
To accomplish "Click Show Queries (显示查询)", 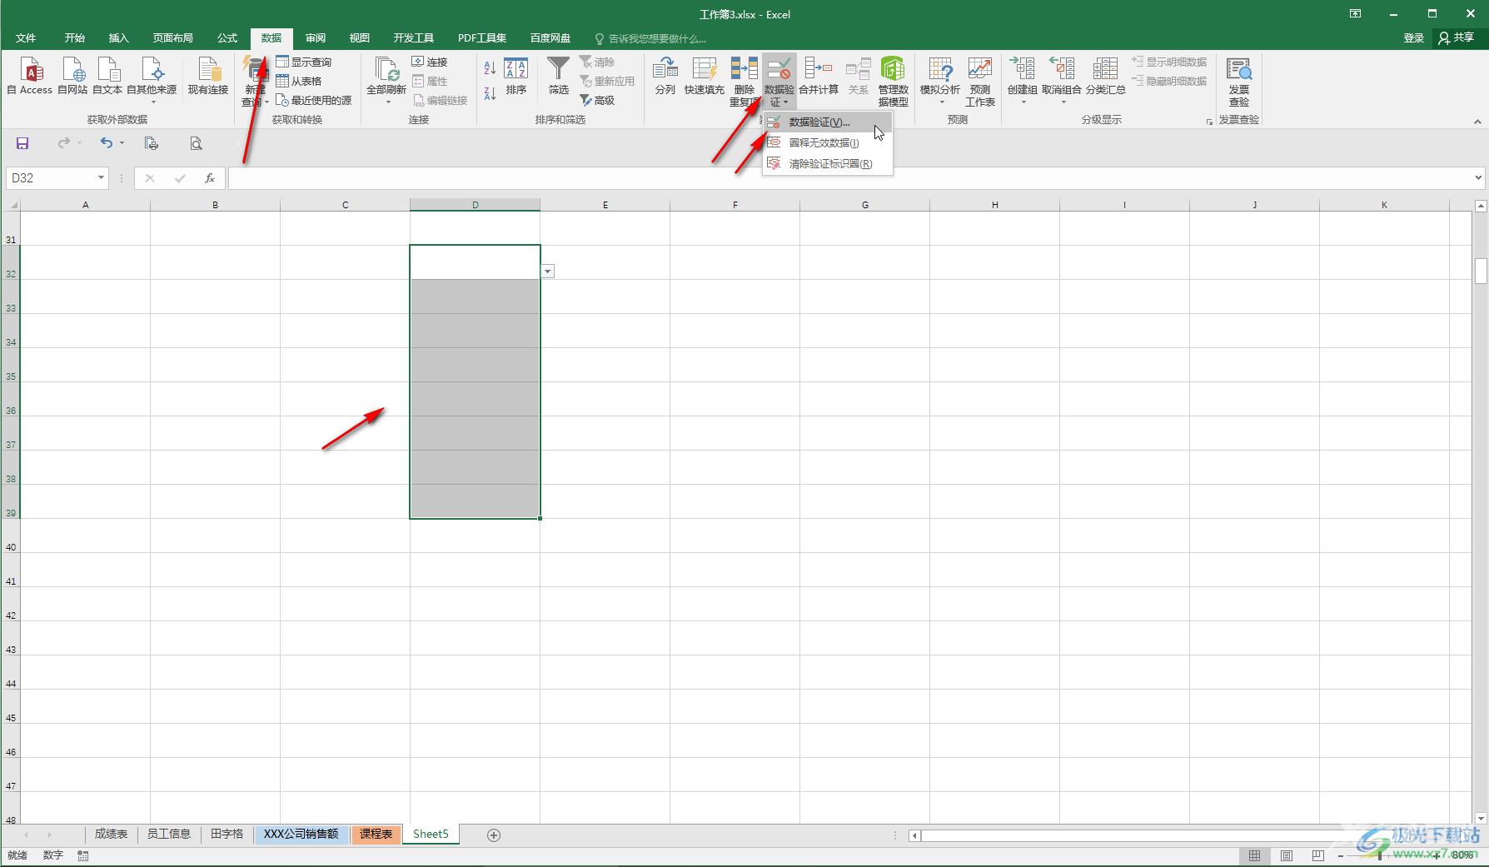I will [x=304, y=62].
